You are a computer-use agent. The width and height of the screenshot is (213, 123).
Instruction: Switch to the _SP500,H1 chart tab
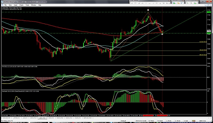16,118
